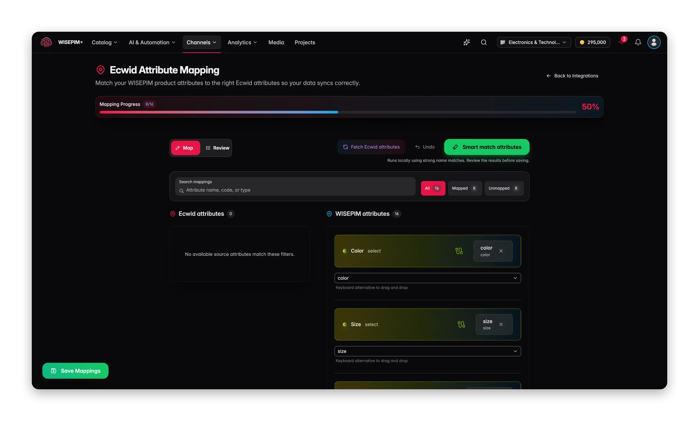
Task: Click the WISEPIM attributes count badge 16
Action: [397, 214]
